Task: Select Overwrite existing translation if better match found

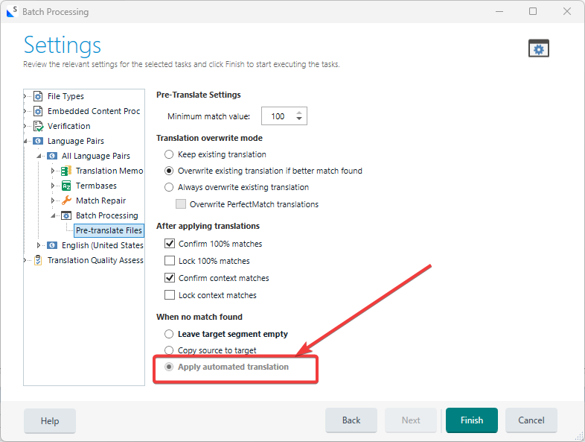Action: (169, 171)
